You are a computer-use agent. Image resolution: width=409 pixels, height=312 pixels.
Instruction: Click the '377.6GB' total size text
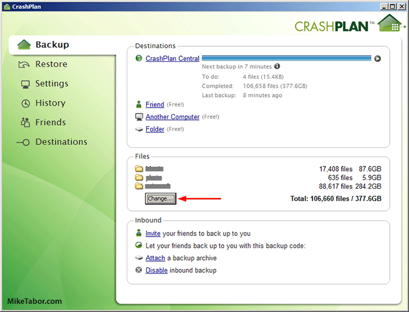pos(368,199)
